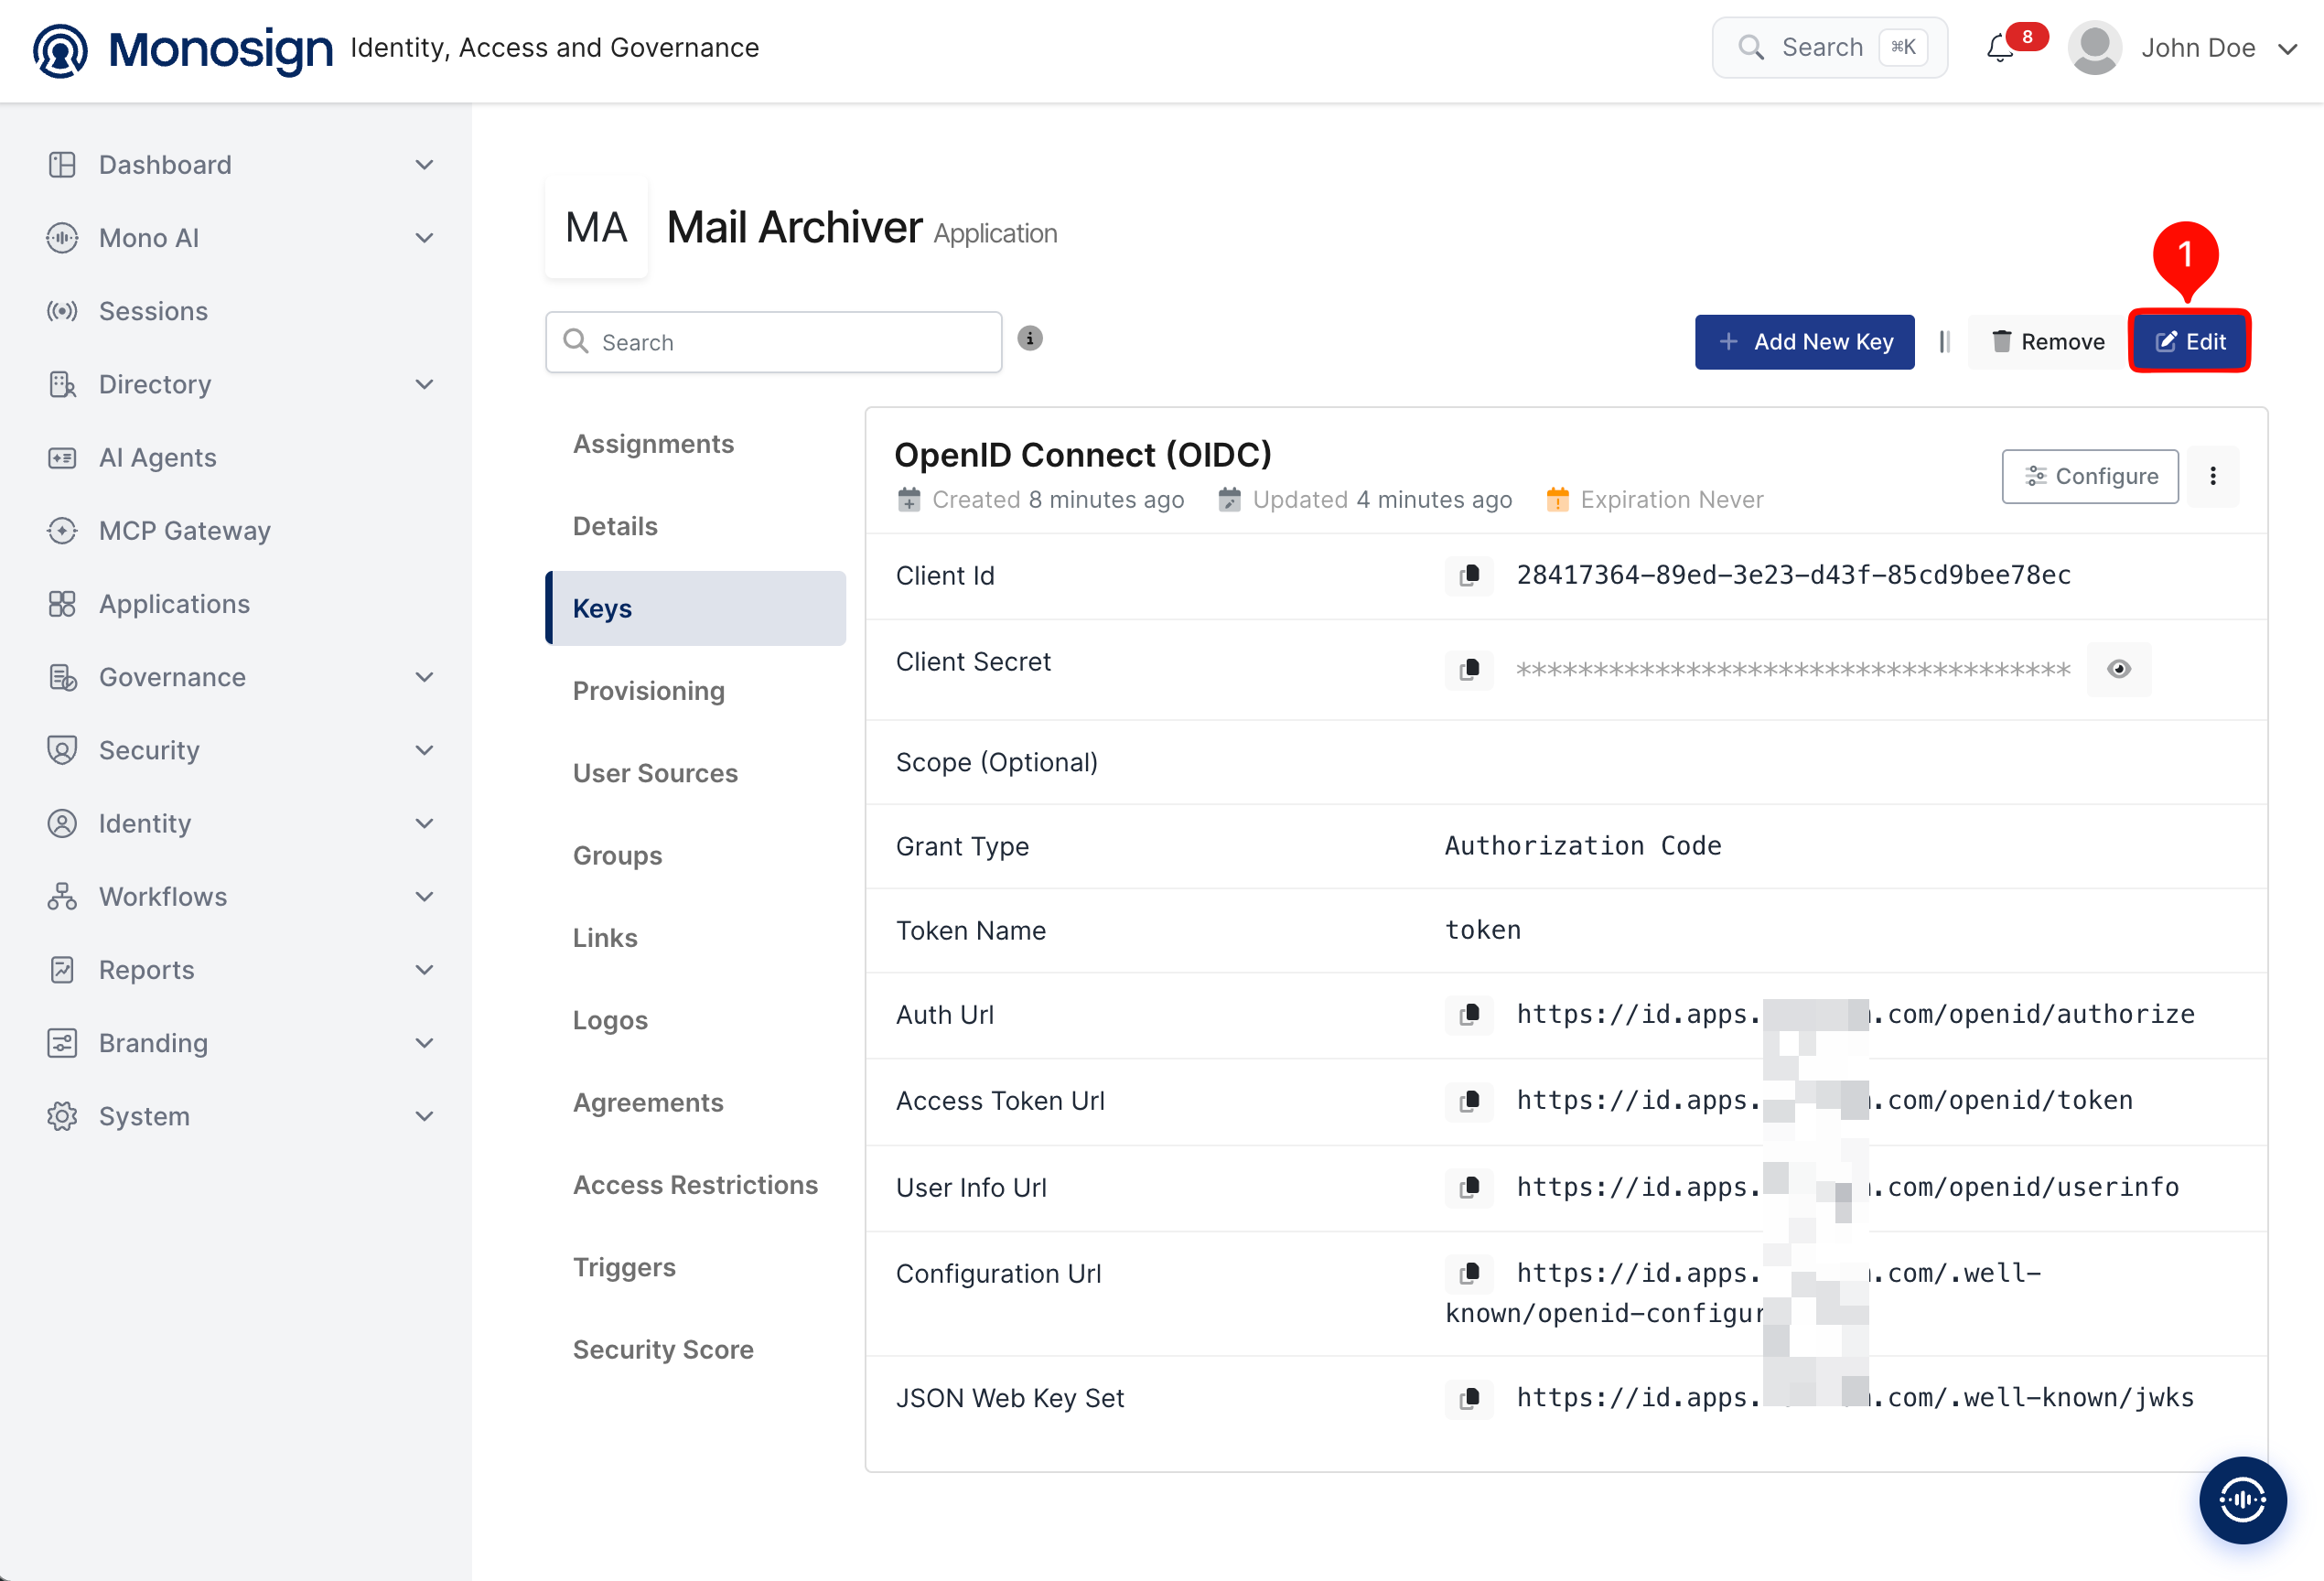Click the Monosign logo
This screenshot has width=2324, height=1581.
coord(183,49)
